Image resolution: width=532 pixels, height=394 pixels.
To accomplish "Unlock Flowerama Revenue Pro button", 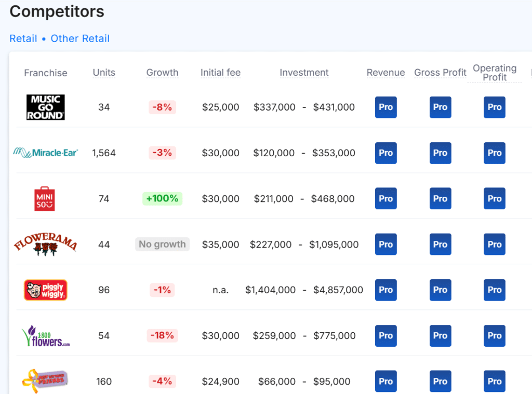I will tap(386, 244).
